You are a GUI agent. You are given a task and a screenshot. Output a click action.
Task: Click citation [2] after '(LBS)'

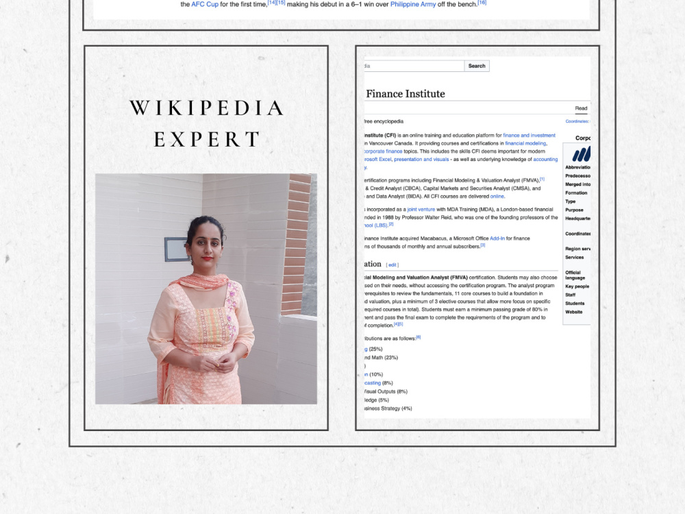coord(391,224)
